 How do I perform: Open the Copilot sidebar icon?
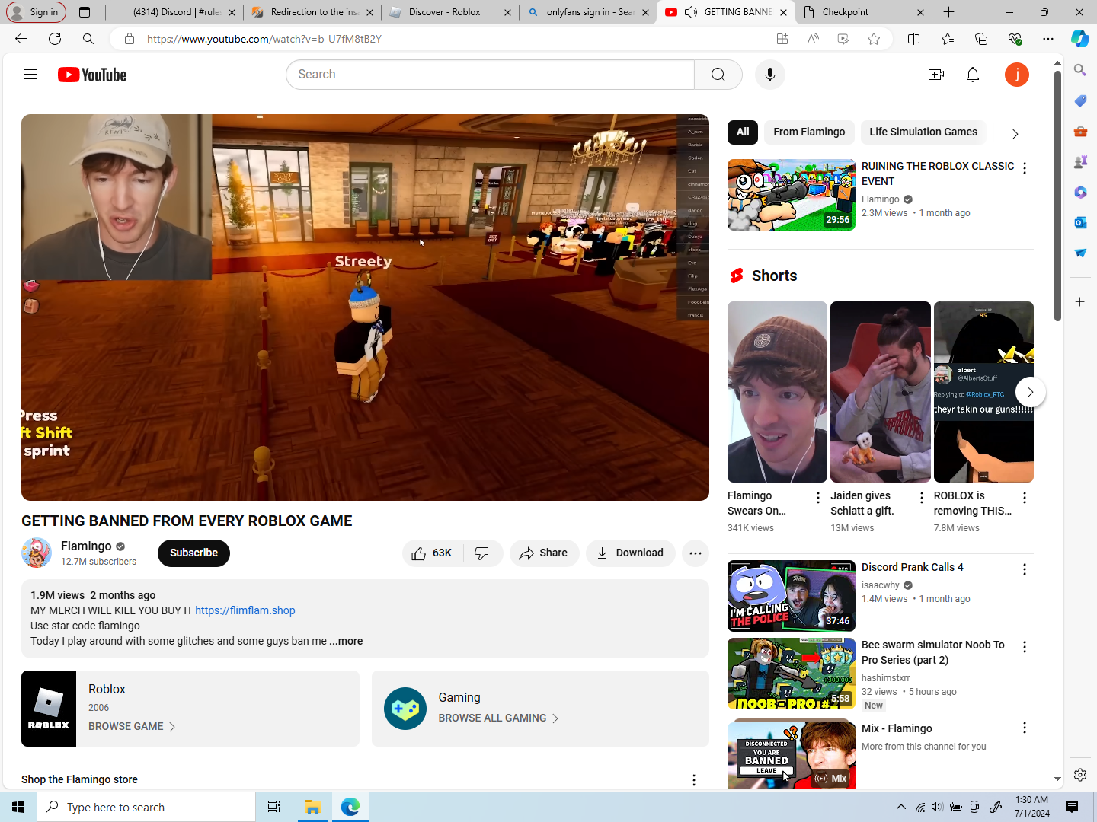[x=1080, y=39]
